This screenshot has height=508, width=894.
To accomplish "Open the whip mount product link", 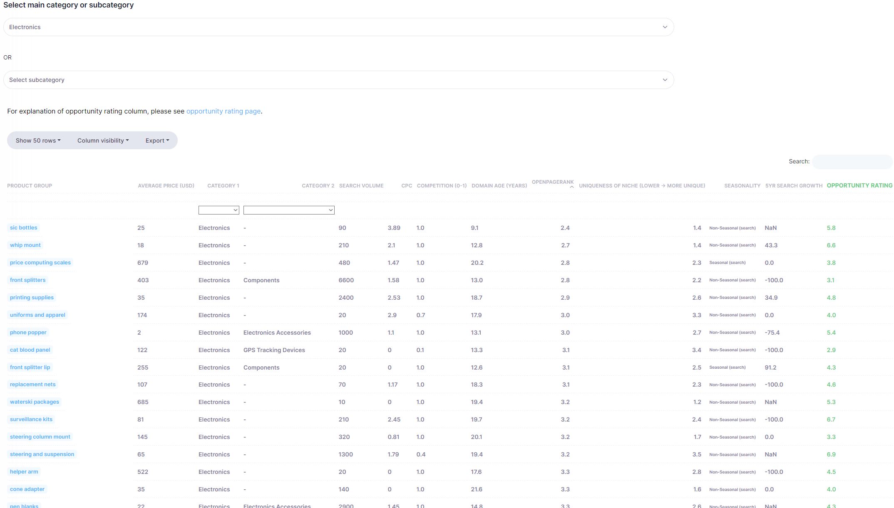I will tap(25, 245).
